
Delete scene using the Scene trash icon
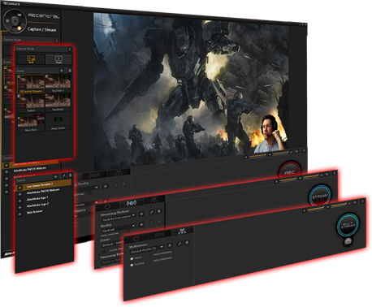click(69, 71)
